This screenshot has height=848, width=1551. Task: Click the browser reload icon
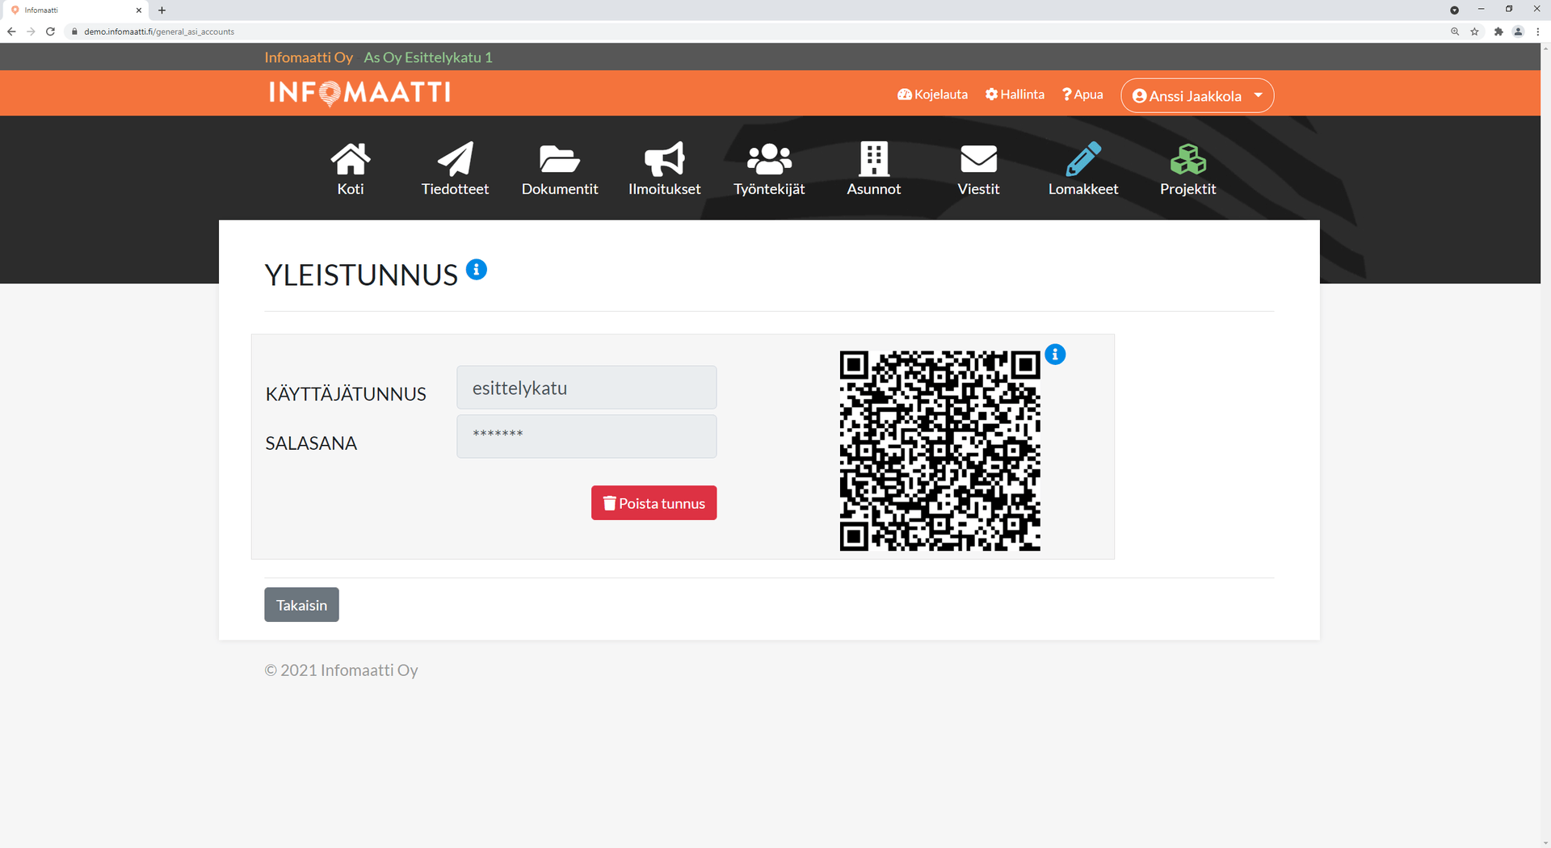point(50,31)
